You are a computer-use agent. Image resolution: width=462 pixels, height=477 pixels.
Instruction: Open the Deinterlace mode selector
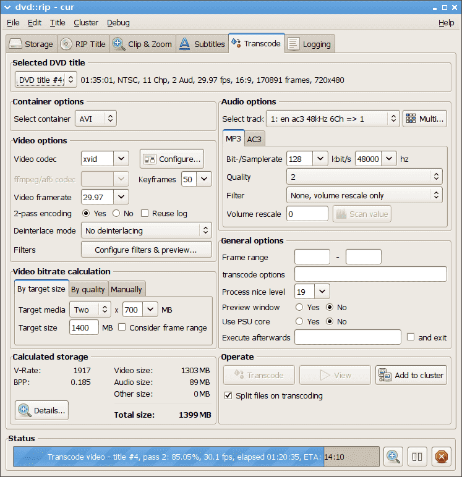pos(146,230)
